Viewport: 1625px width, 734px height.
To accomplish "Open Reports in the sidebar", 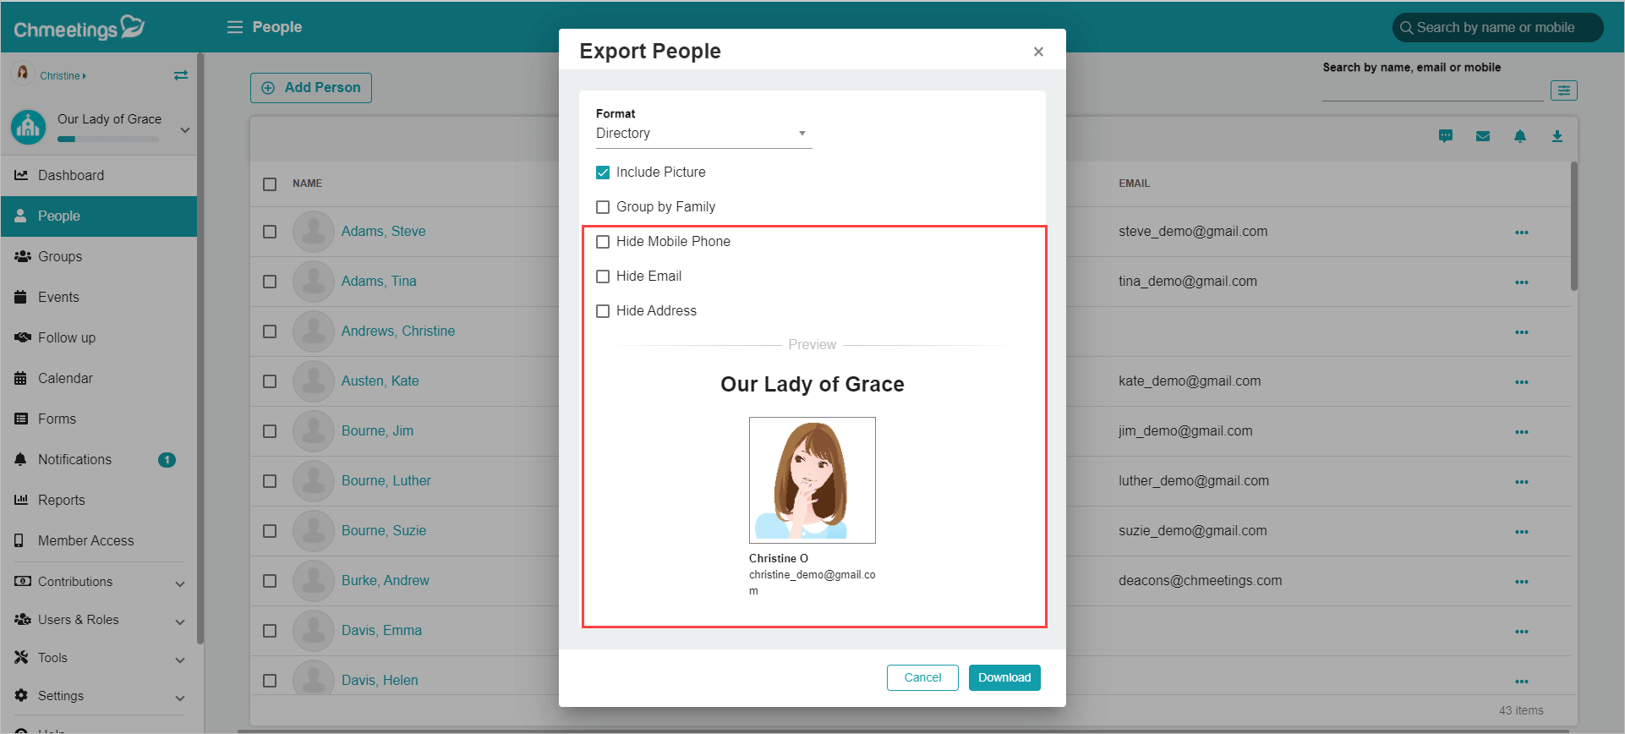I will pyautogui.click(x=99, y=501).
